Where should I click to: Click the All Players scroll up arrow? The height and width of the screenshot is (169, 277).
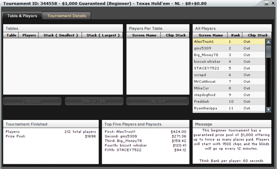[268, 42]
